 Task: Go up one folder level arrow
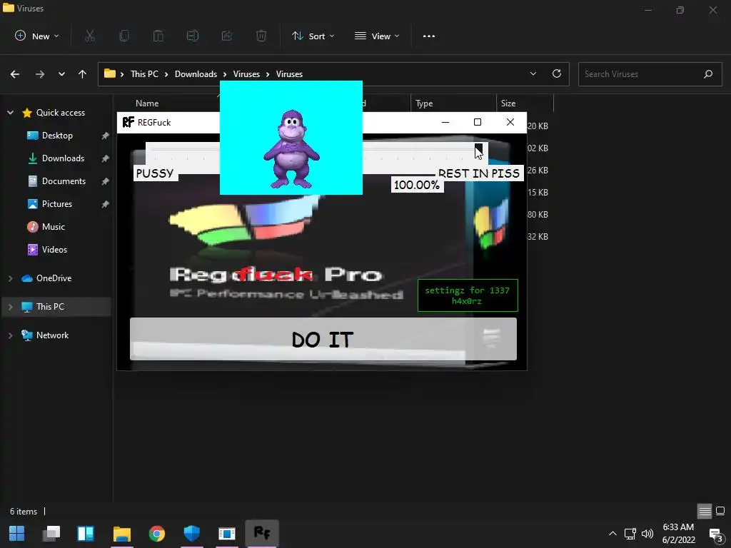(x=83, y=74)
